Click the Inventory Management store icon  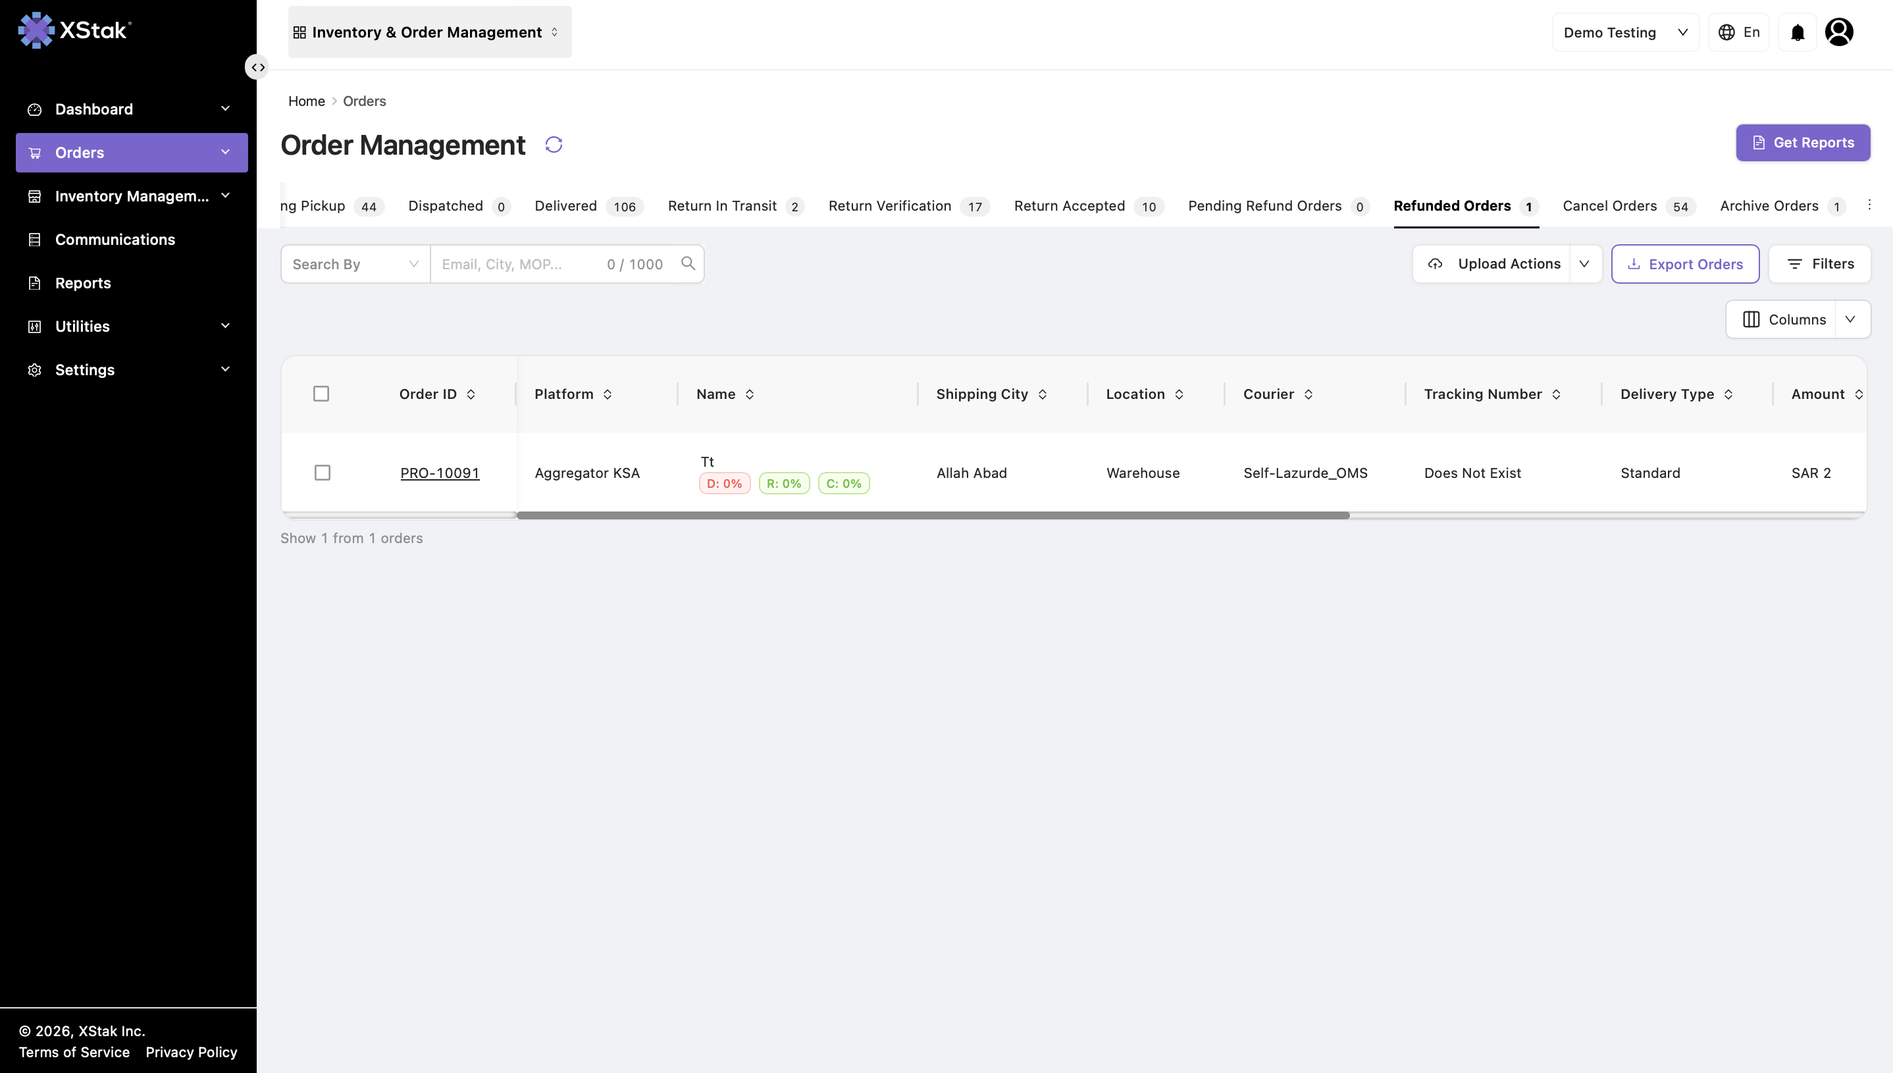point(35,196)
